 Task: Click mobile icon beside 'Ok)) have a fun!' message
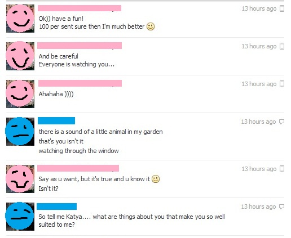point(282,8)
